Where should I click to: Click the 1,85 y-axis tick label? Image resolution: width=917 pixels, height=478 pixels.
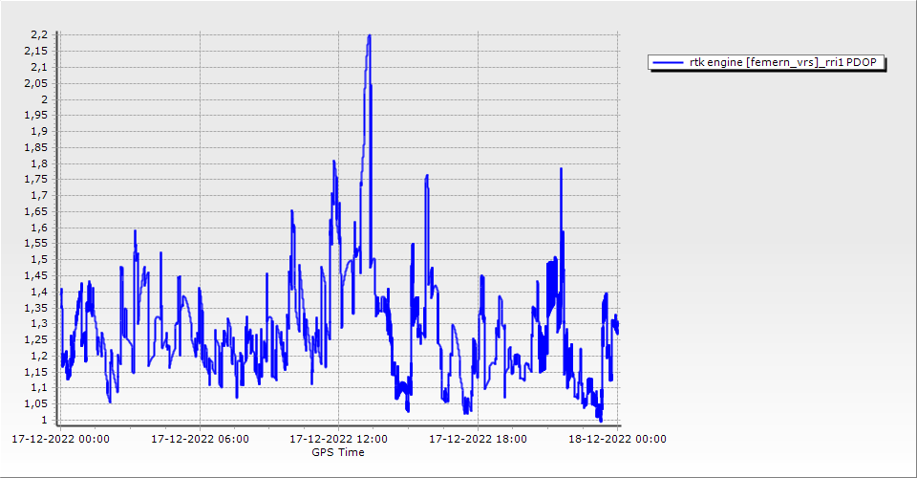click(x=37, y=147)
